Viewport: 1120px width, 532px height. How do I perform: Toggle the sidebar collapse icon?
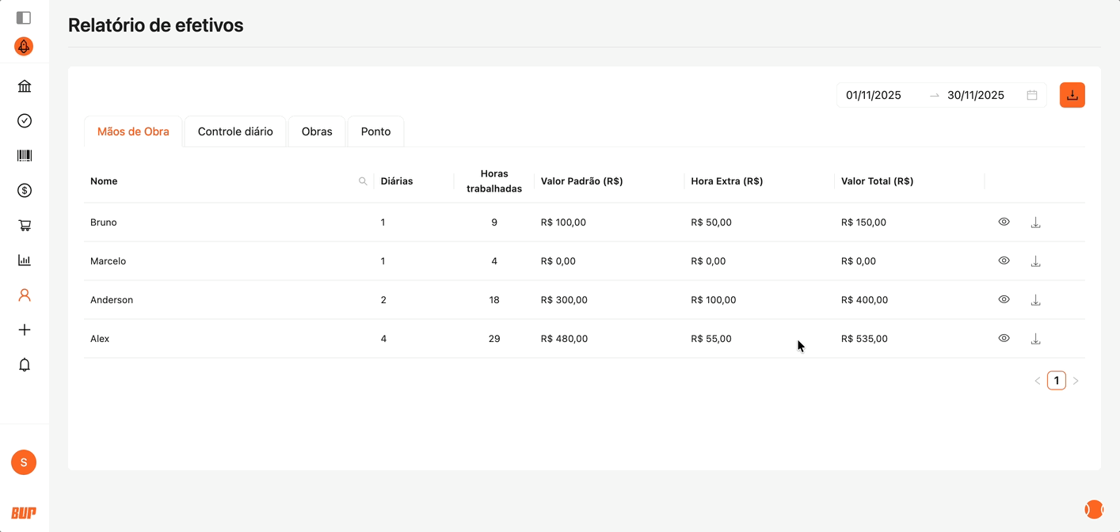[24, 17]
